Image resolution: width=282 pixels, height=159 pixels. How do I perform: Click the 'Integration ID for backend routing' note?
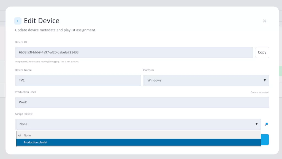tap(47, 61)
